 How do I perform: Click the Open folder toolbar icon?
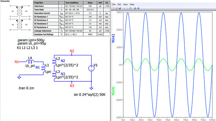116,8
